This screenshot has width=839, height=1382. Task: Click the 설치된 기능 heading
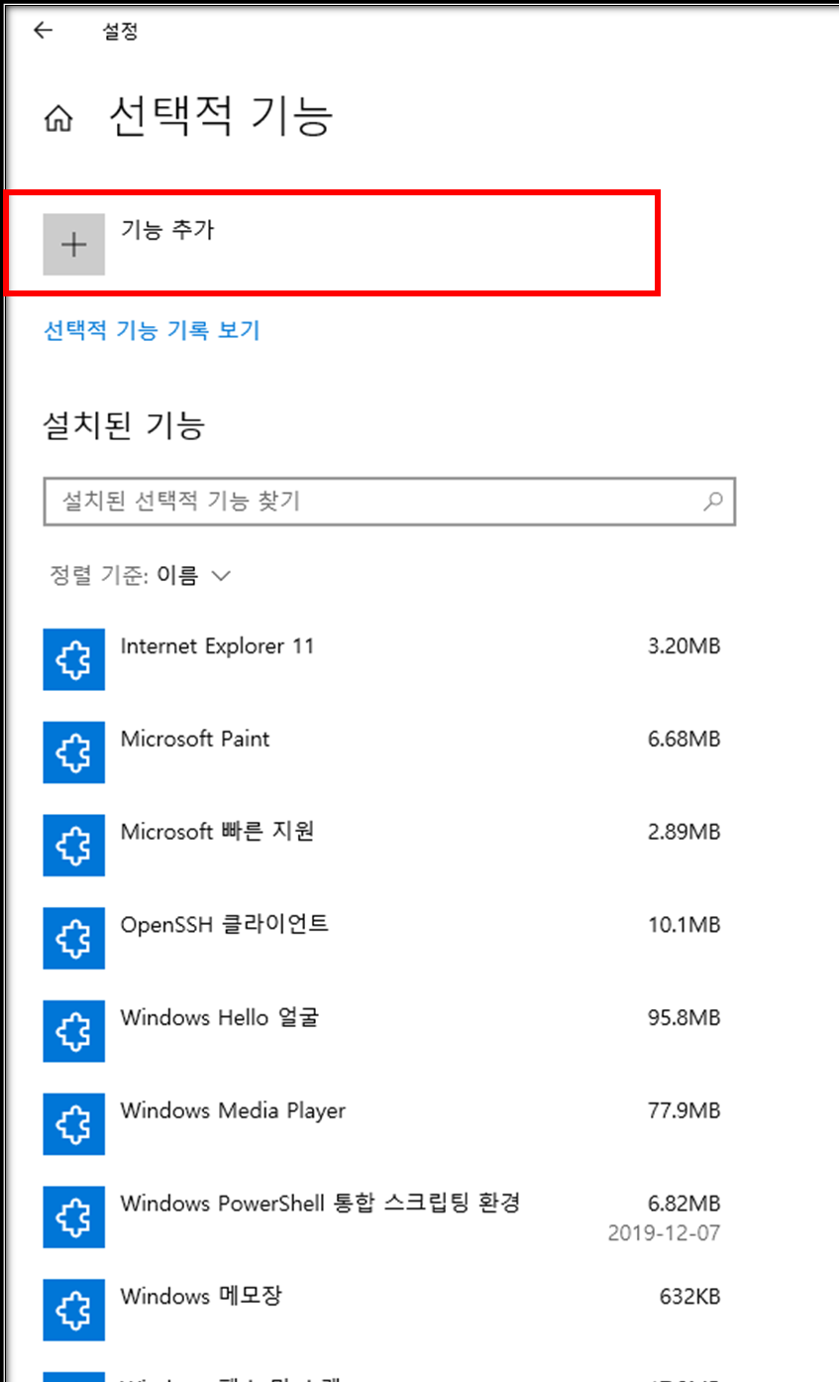[125, 425]
